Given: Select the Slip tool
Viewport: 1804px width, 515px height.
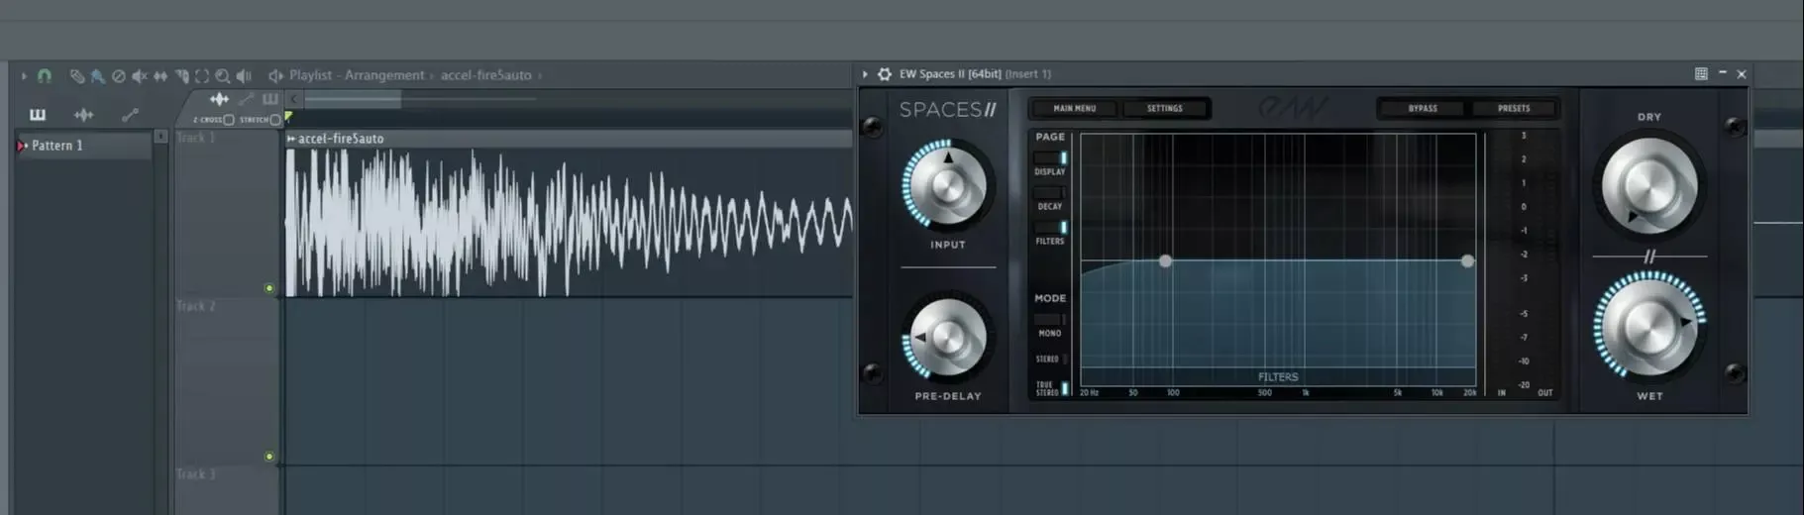Looking at the screenshot, I should coord(160,75).
